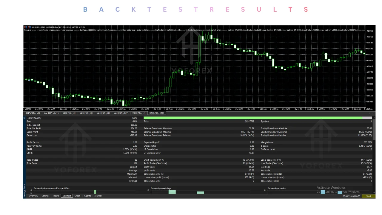Click the chart tabs scroll-left arrow
Image resolution: width=382 pixels, height=215 pixels.
(x=369, y=113)
